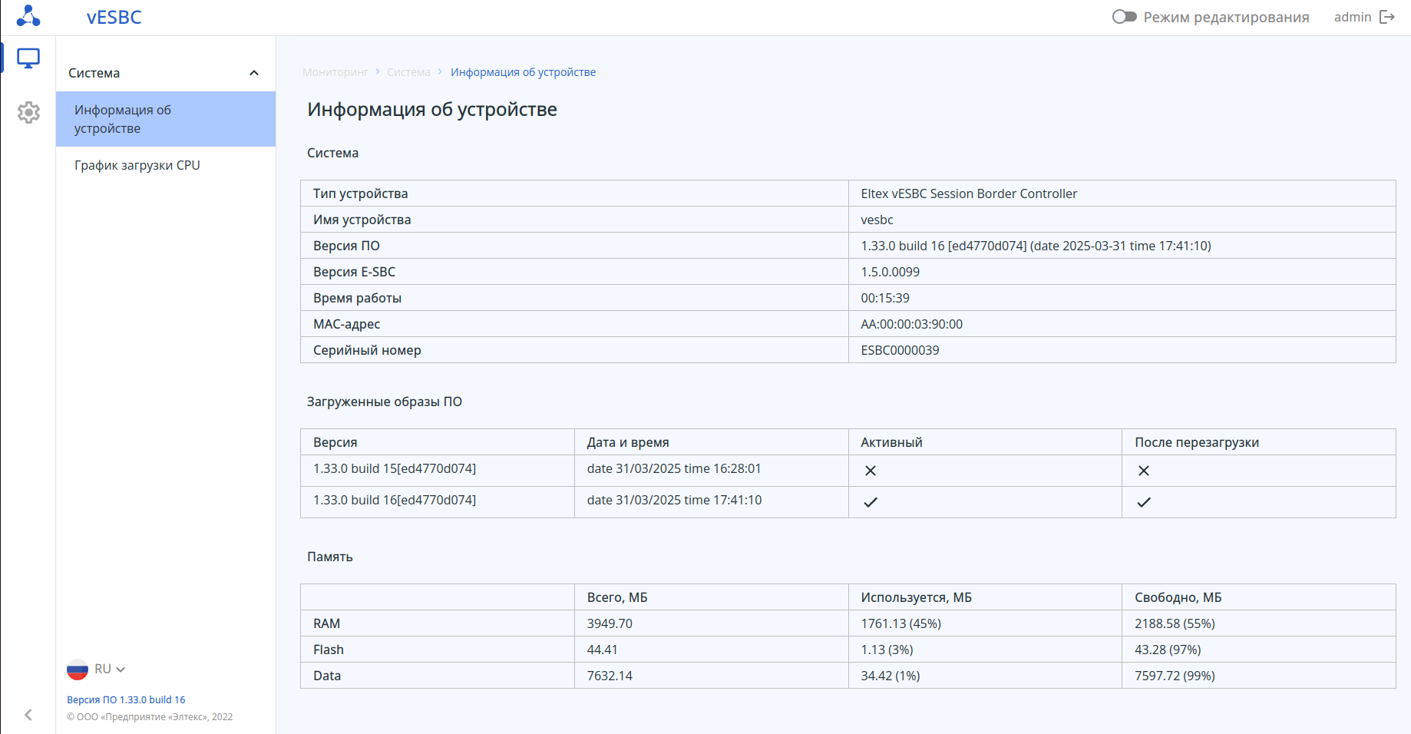The image size is (1411, 734).
Task: Toggle the edit mode switch
Action: pyautogui.click(x=1125, y=17)
